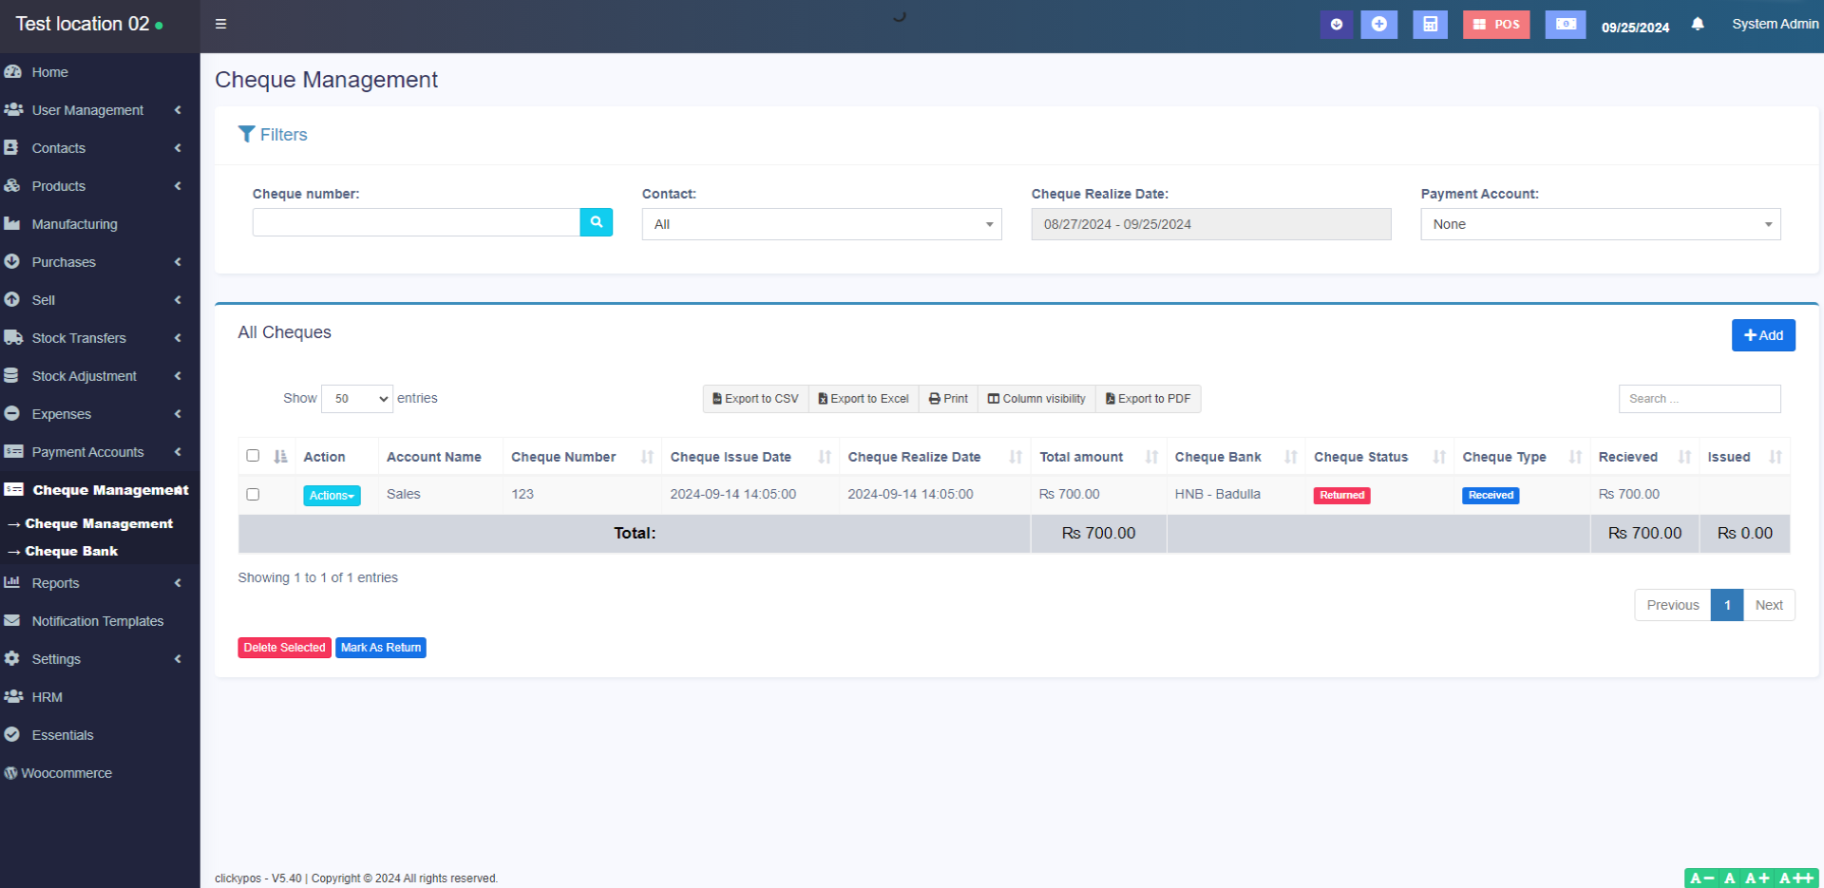Click the Add cheque button

pyautogui.click(x=1762, y=335)
